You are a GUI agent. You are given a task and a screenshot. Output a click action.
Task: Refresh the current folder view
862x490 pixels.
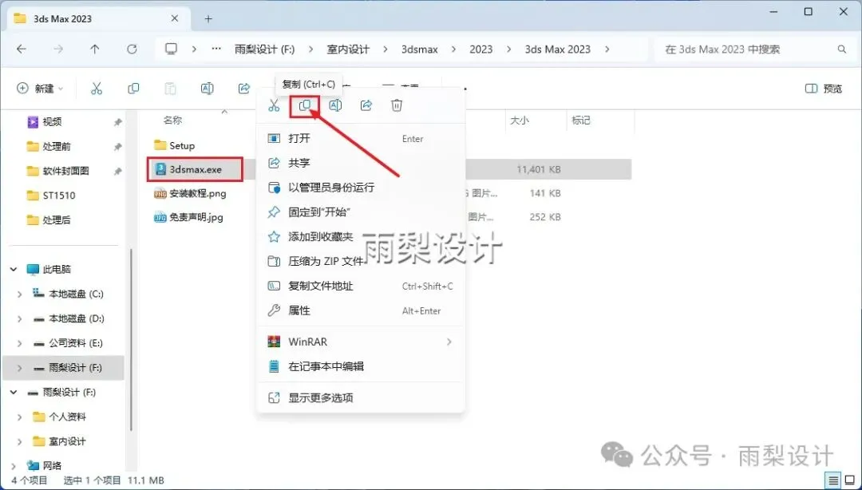pyautogui.click(x=132, y=49)
